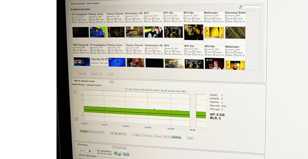The height and width of the screenshot is (159, 308).
Task: Click the speaker icon beside the DVB logo
Action: 121,154
